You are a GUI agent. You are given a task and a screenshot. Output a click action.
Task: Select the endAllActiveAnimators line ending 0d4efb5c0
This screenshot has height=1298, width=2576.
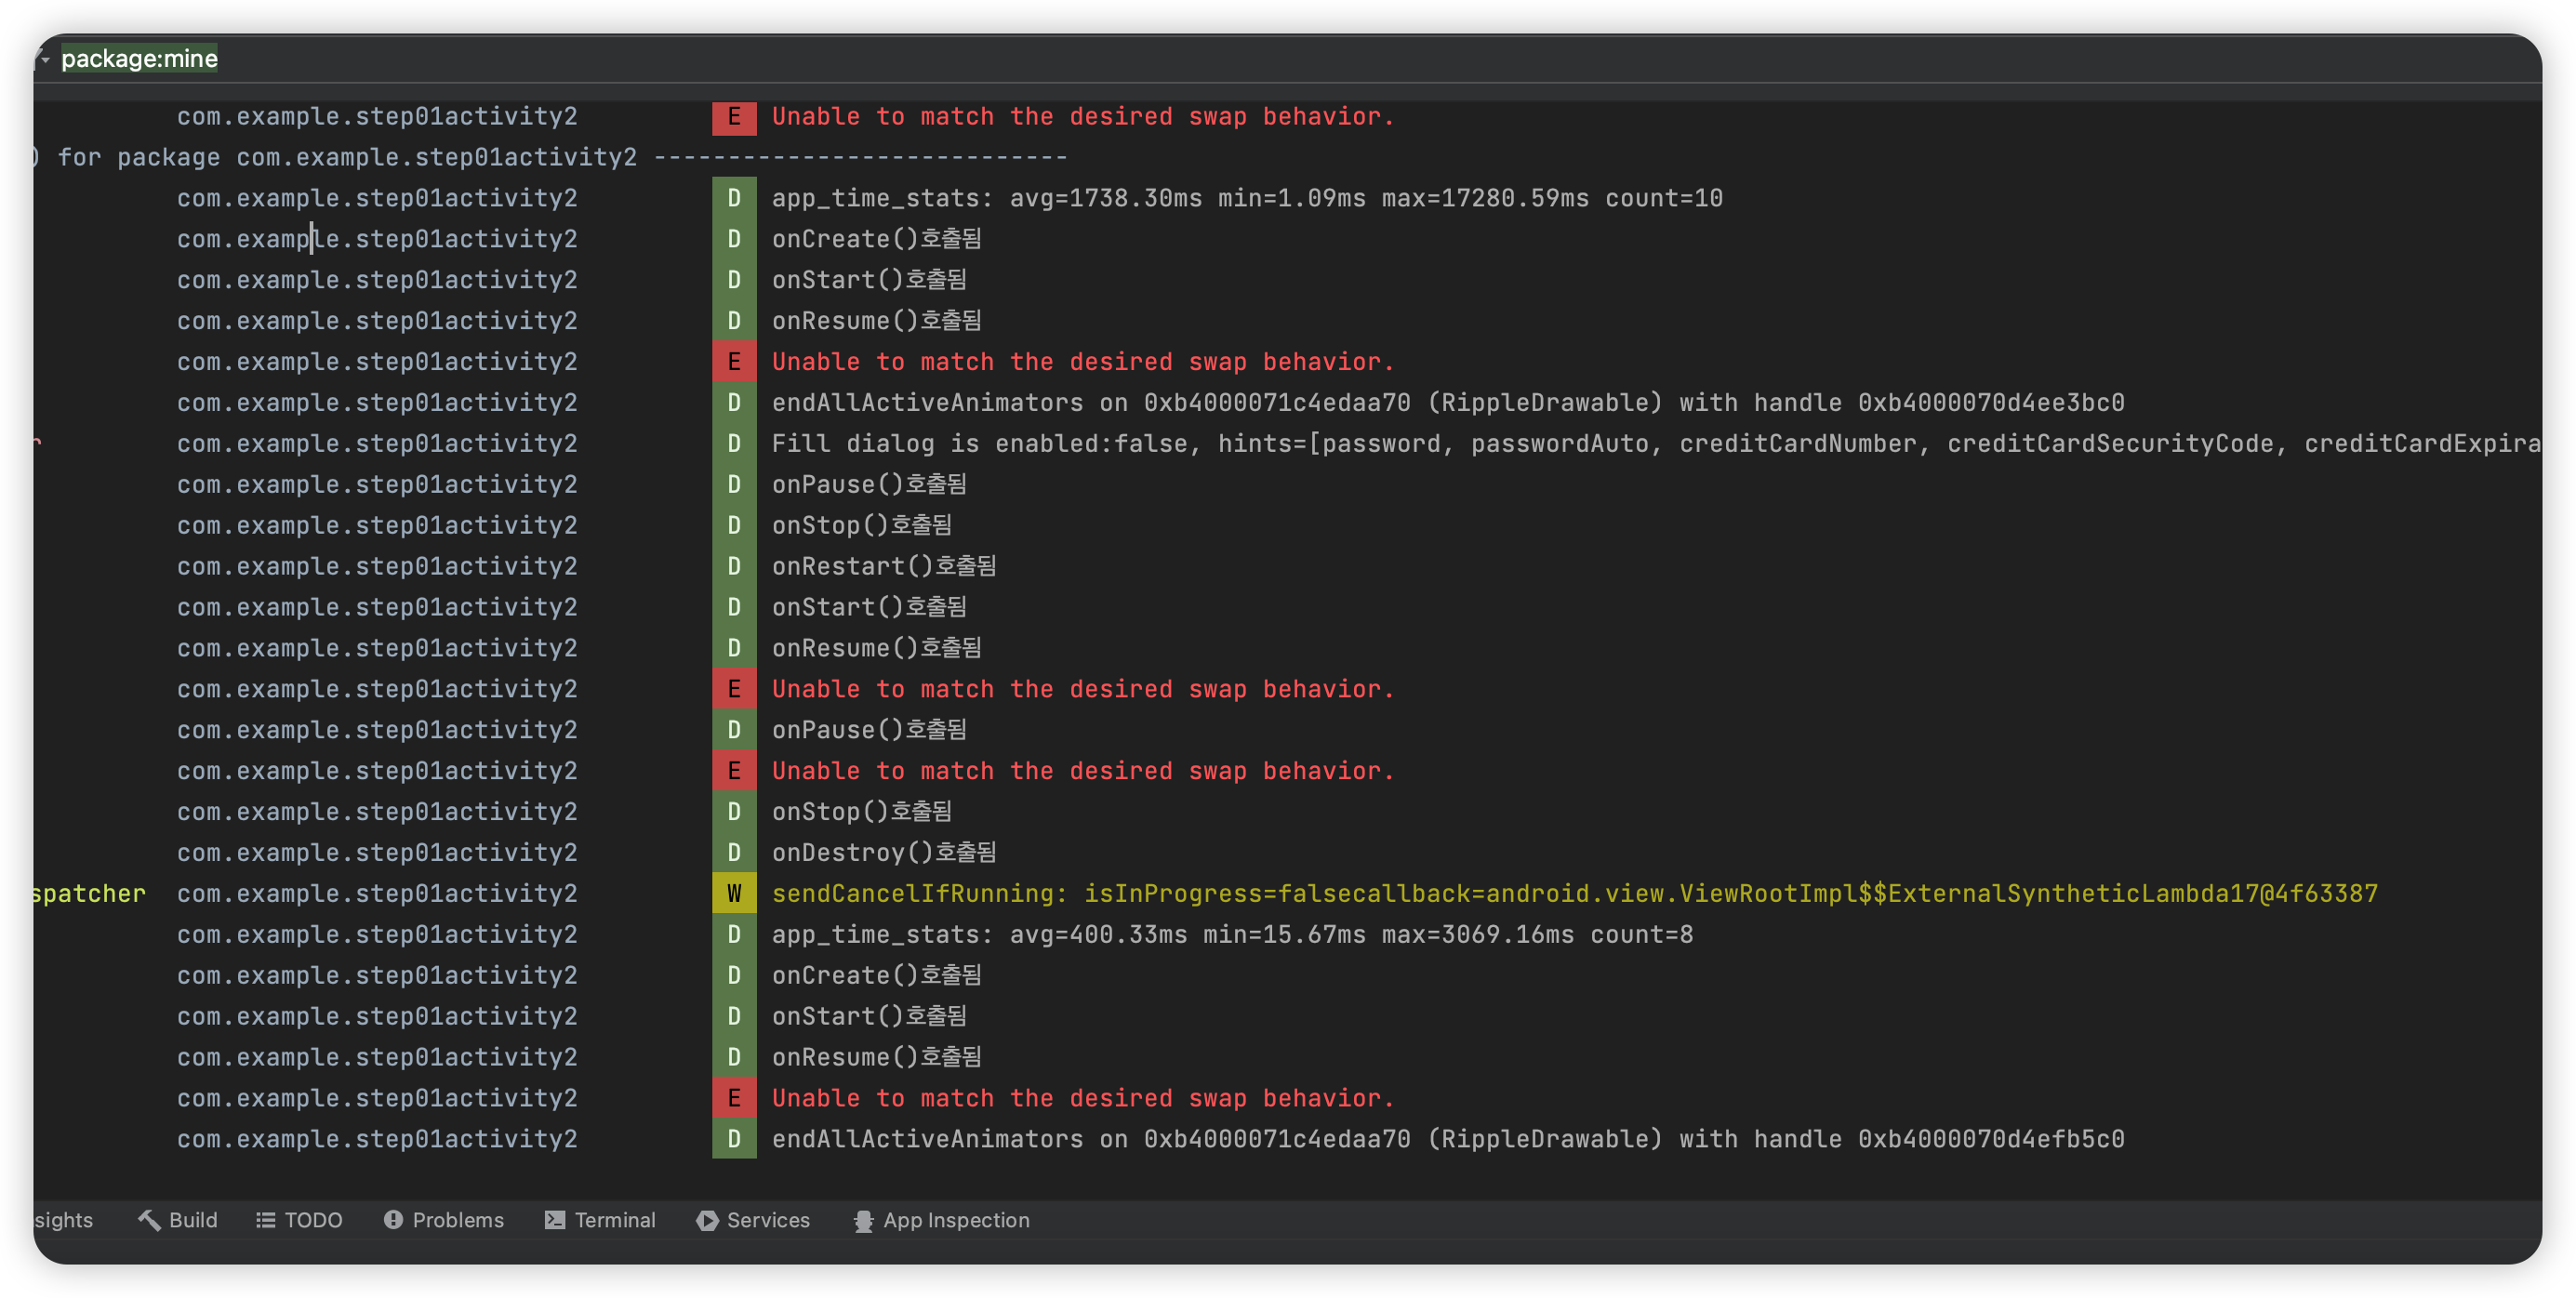[1447, 1139]
